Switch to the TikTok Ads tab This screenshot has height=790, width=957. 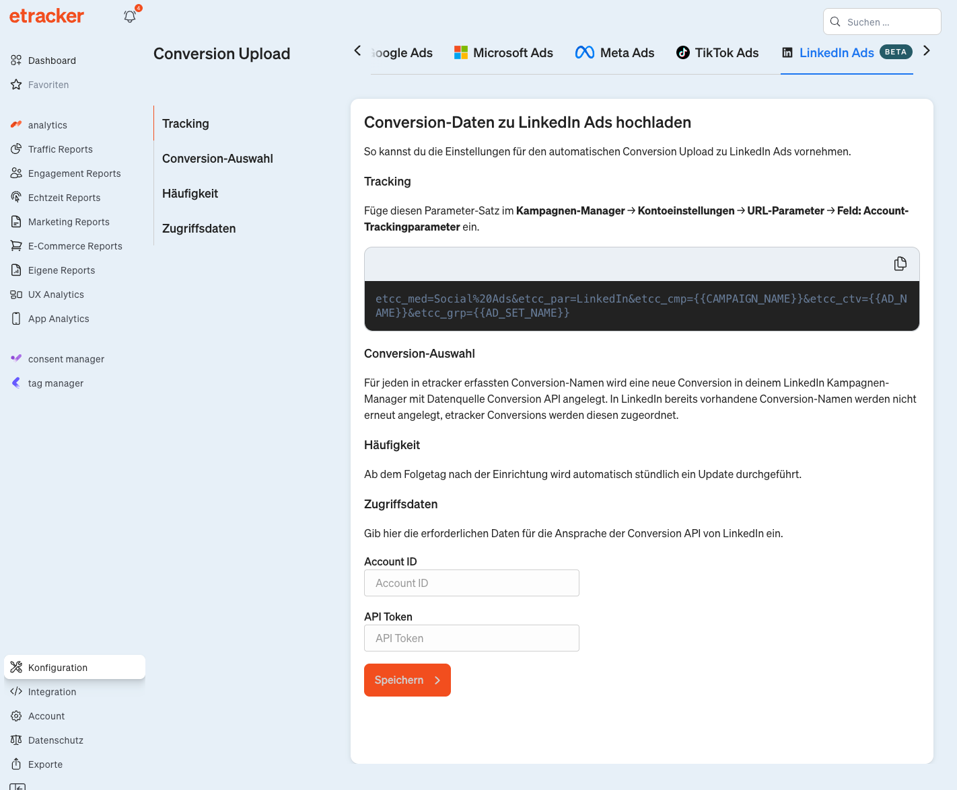(x=717, y=53)
